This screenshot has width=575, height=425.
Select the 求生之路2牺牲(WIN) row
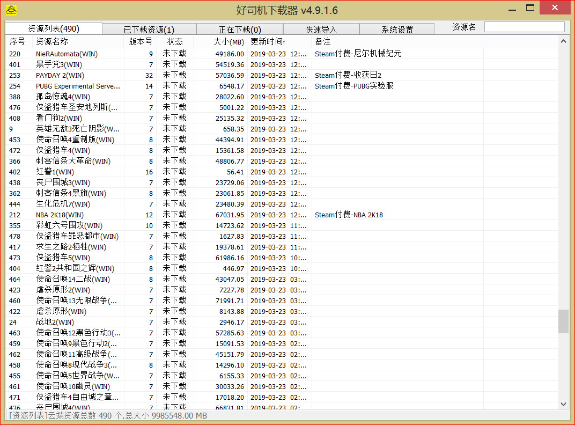click(282, 247)
